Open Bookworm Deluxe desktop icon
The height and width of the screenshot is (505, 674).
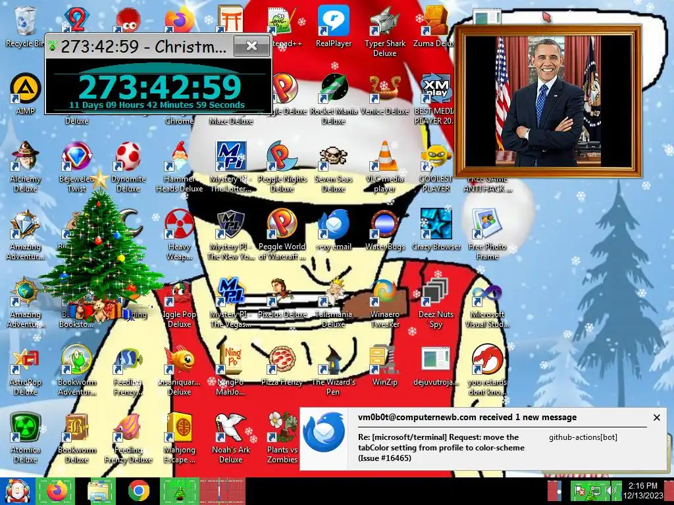click(76, 439)
